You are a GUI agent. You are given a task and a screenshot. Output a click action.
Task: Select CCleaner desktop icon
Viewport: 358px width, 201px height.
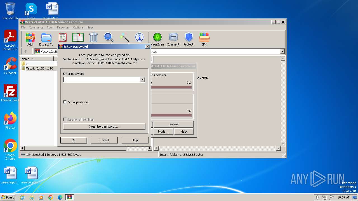10,66
